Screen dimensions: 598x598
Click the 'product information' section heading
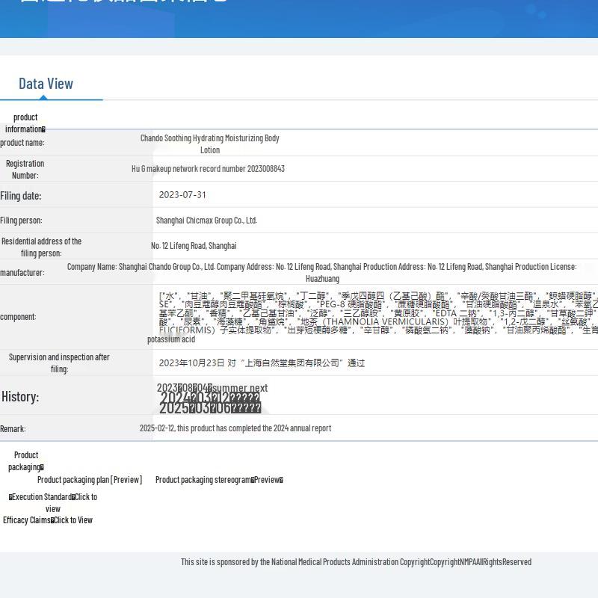tap(25, 123)
